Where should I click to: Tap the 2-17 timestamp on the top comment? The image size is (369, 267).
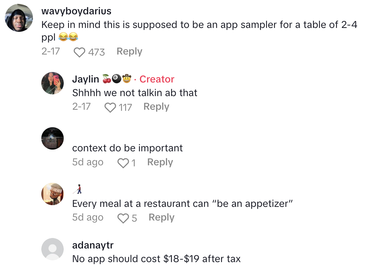[x=50, y=51]
